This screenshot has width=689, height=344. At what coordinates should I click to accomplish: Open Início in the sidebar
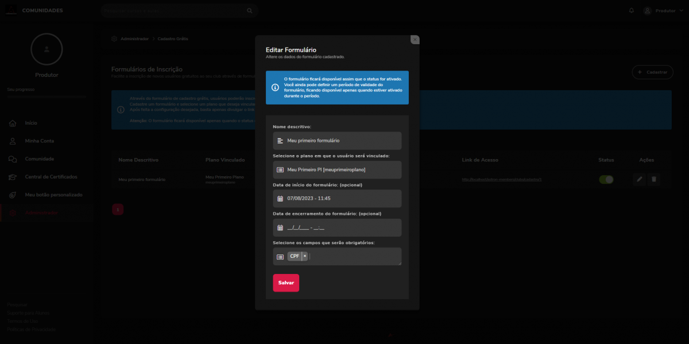pos(31,123)
